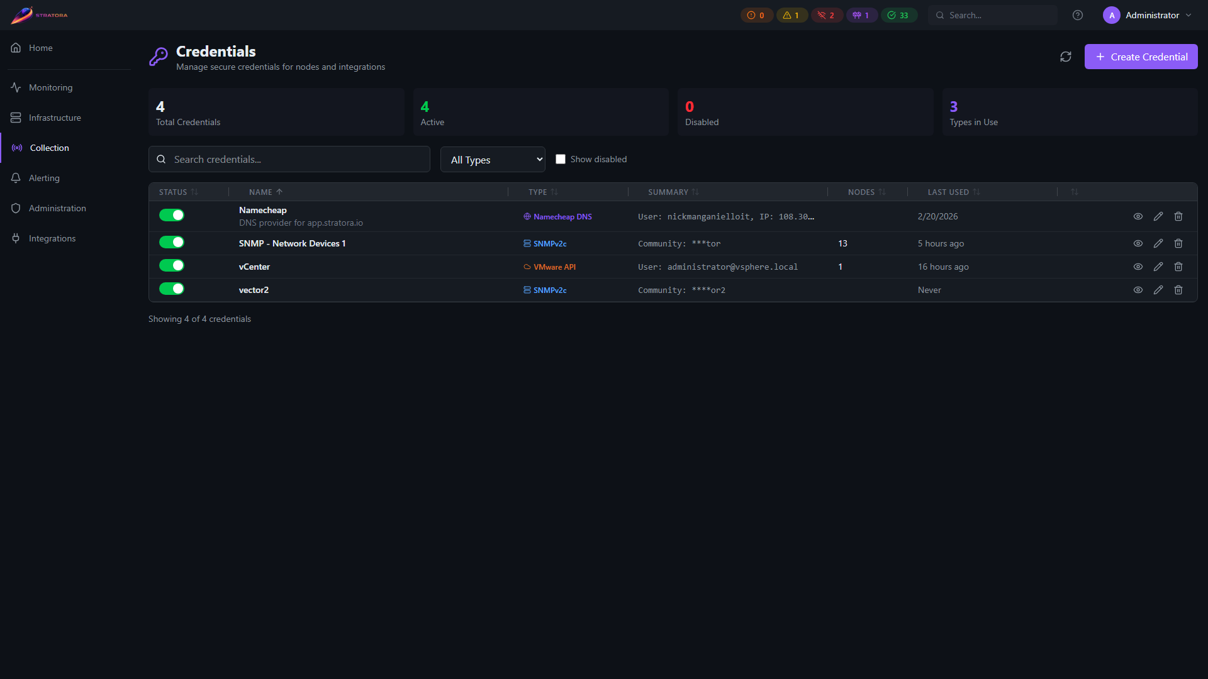Edit the vector2 credential

pyautogui.click(x=1158, y=290)
